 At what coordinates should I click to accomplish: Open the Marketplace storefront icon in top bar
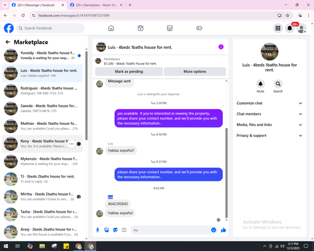point(170,28)
